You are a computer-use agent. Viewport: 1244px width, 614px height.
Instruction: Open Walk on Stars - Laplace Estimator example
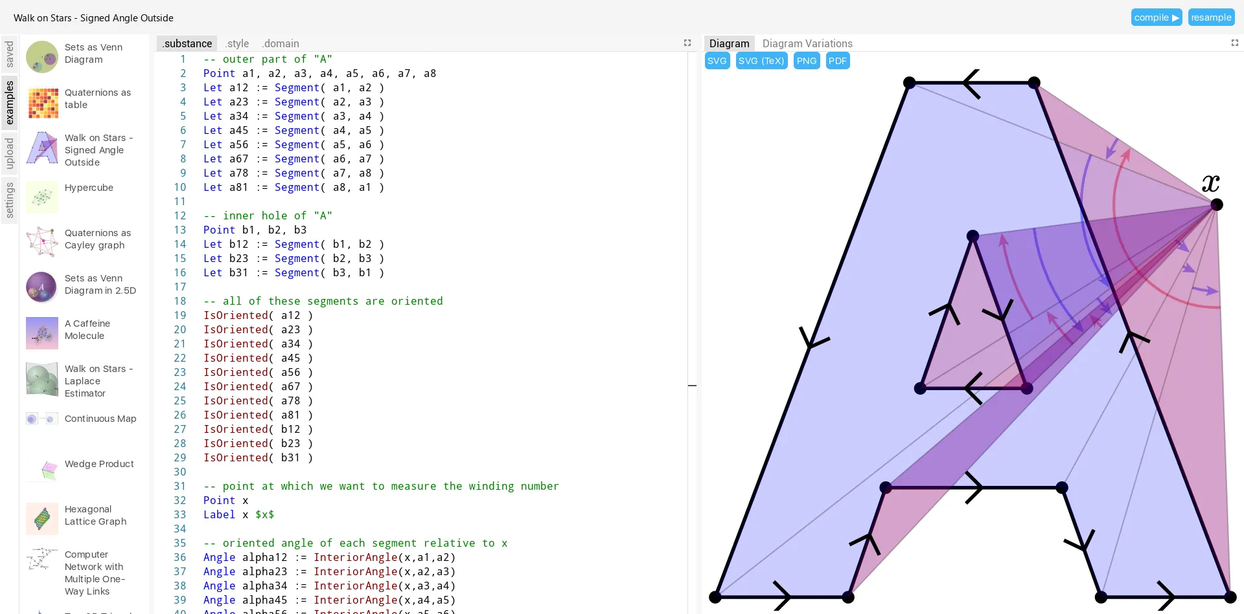point(98,380)
